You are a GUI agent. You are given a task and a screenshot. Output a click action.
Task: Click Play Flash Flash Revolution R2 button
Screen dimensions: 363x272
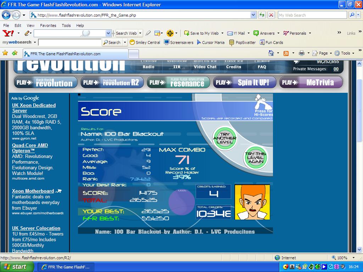point(112,82)
